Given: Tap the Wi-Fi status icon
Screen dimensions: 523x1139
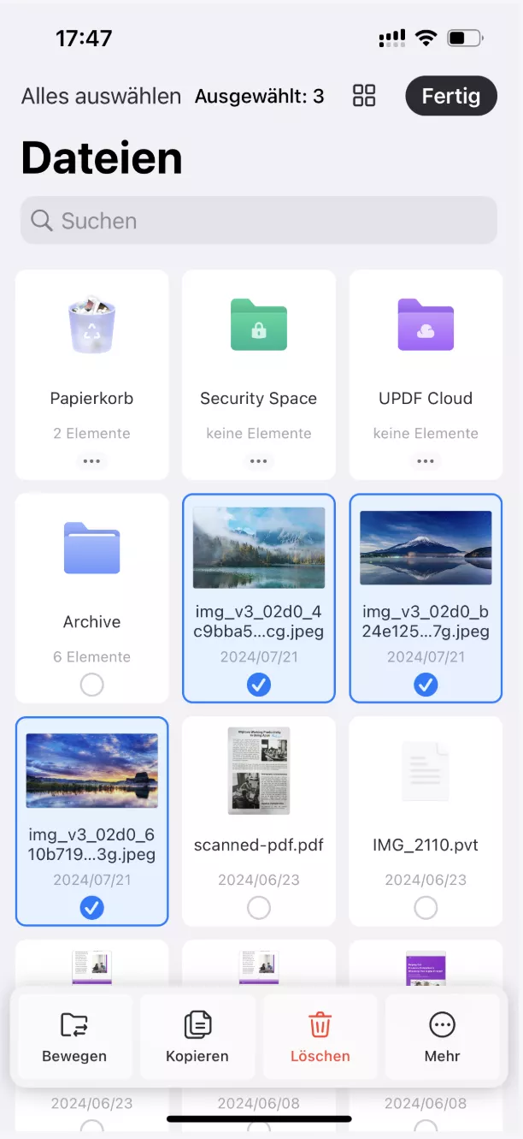Looking at the screenshot, I should 425,39.
